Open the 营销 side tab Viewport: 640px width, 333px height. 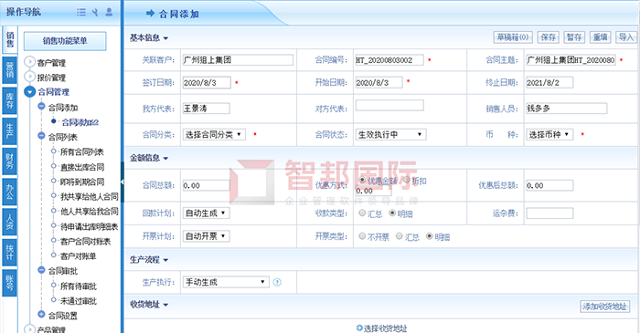[10, 70]
